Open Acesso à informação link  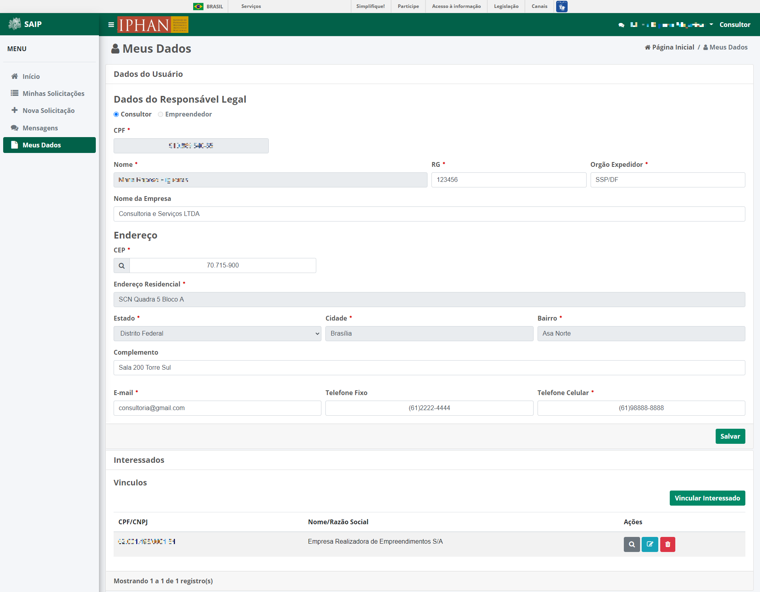coord(456,6)
